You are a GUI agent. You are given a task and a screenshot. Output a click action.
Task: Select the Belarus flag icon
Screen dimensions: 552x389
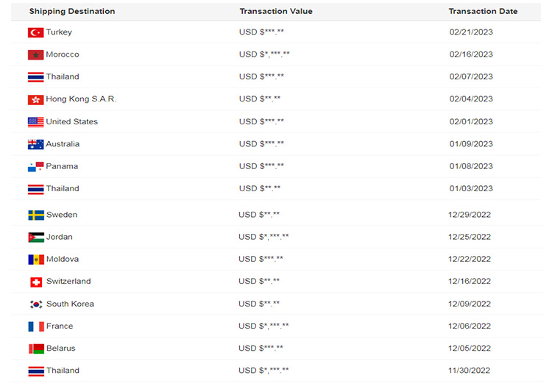point(36,349)
